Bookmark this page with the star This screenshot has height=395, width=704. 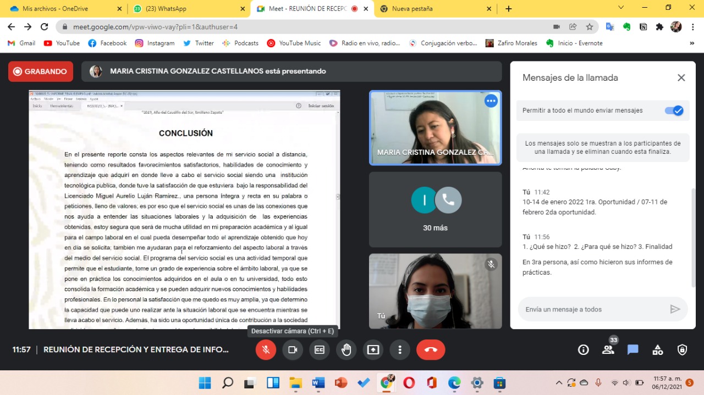pos(590,26)
